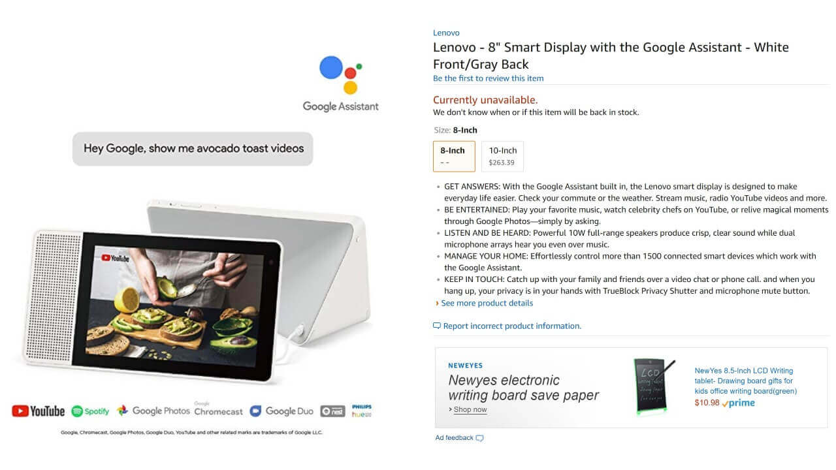
Task: Click the Philips Hue logo
Action: pos(362,411)
